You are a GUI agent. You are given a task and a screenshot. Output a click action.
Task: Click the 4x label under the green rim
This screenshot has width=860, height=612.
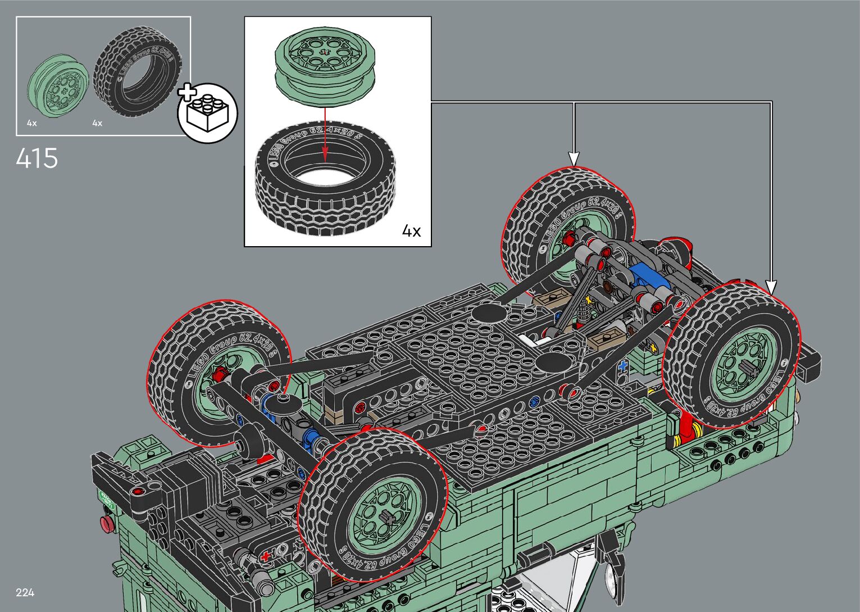31,123
